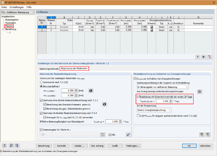Select Basisangaben in the navigator tree
This screenshot has width=217, height=156.
[x=12, y=20]
